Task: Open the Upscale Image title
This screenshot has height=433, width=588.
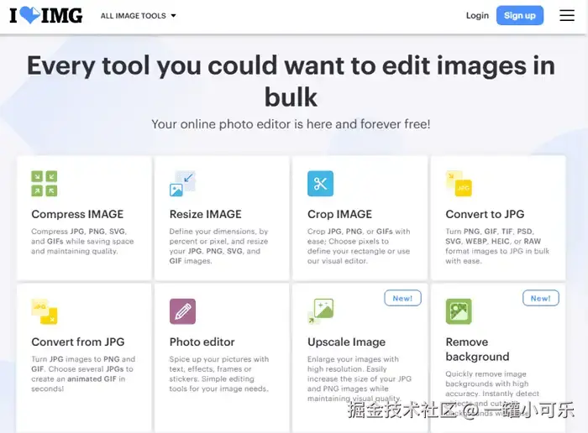Action: pyautogui.click(x=346, y=342)
